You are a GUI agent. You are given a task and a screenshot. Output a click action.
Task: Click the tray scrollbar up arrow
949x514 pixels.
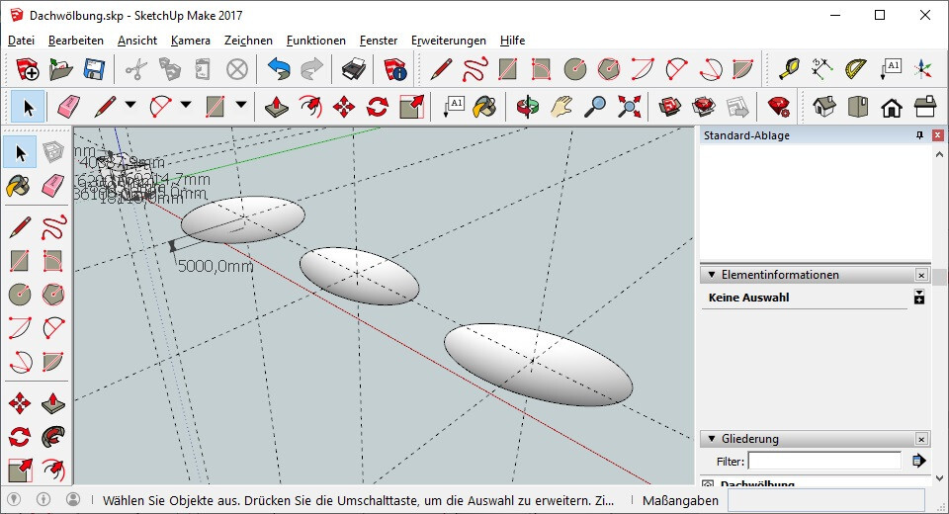click(x=939, y=154)
